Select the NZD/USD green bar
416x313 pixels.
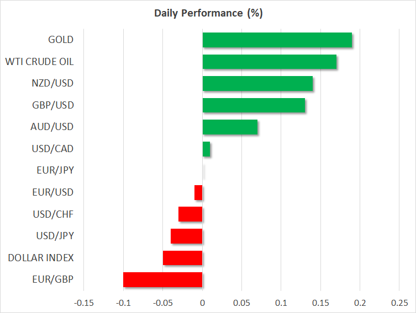[257, 84]
